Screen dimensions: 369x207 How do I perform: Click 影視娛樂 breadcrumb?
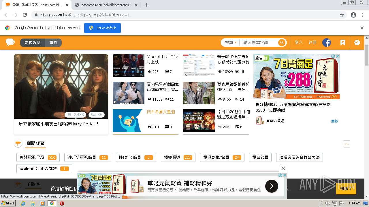pos(33,43)
